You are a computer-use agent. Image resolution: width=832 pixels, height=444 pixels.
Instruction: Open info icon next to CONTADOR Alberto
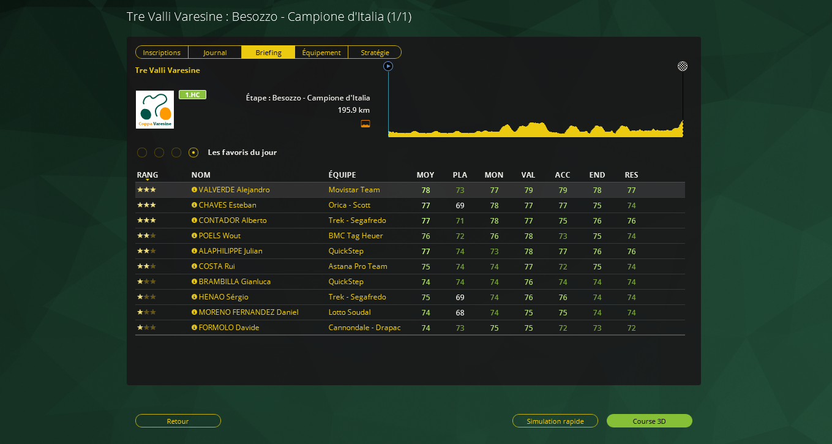pyautogui.click(x=194, y=220)
